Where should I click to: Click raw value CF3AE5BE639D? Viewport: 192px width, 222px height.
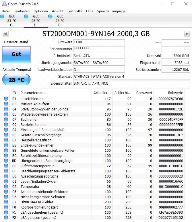[x=171, y=212]
